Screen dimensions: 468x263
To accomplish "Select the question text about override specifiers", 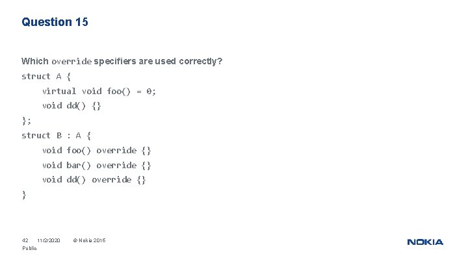I will click(x=122, y=62).
